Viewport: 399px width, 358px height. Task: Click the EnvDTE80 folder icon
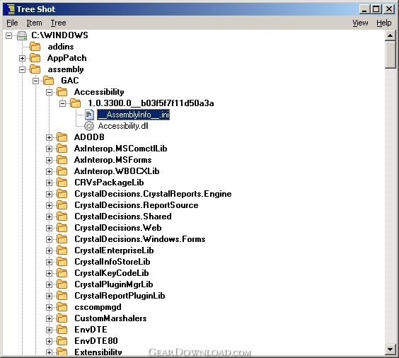[x=62, y=341]
